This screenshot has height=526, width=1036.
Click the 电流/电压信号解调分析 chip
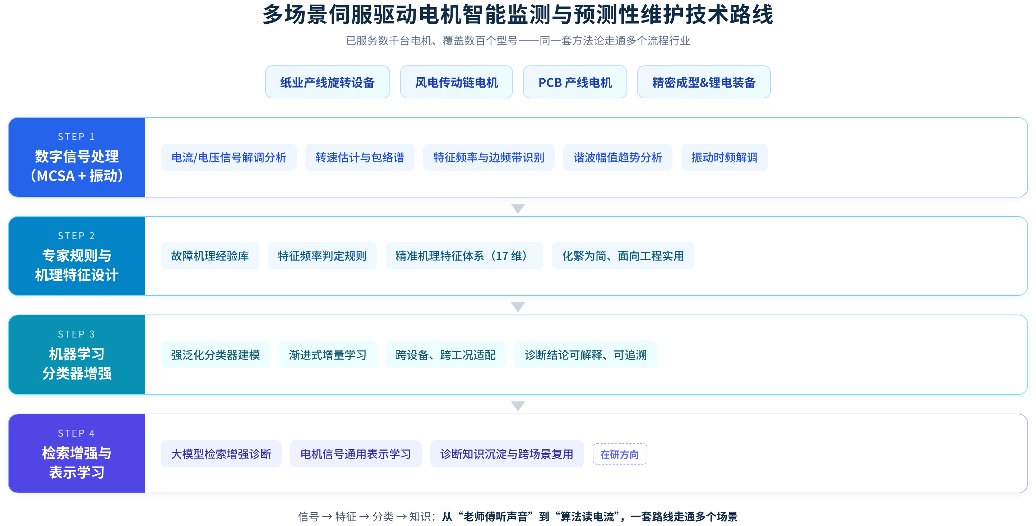228,157
